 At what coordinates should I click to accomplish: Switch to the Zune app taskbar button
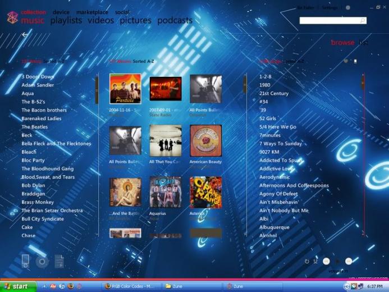tap(254, 286)
